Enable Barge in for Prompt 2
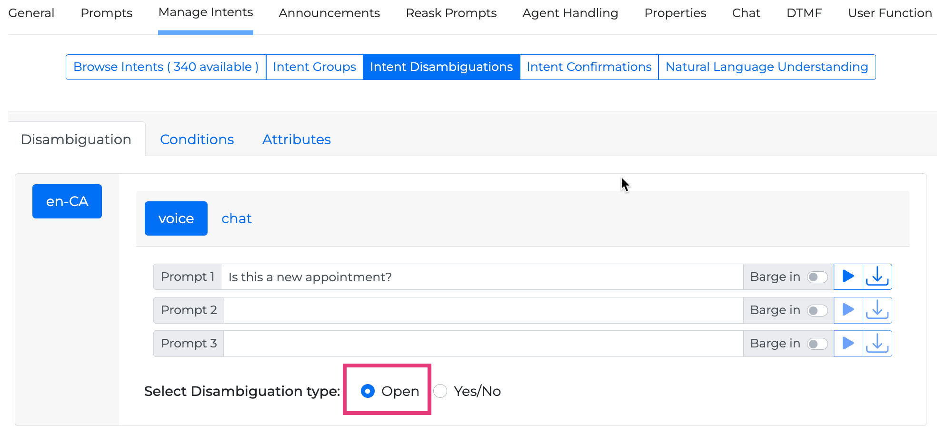Image resolution: width=937 pixels, height=435 pixels. 817,310
